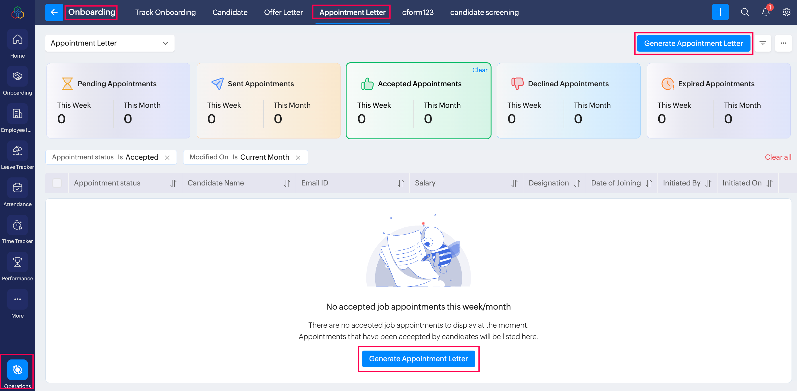This screenshot has height=391, width=797.
Task: Select the Declined Appointments card
Action: pos(568,101)
